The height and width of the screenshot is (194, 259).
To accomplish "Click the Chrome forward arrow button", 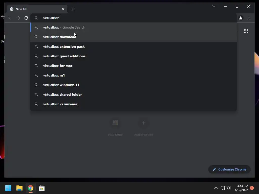I will pyautogui.click(x=18, y=18).
